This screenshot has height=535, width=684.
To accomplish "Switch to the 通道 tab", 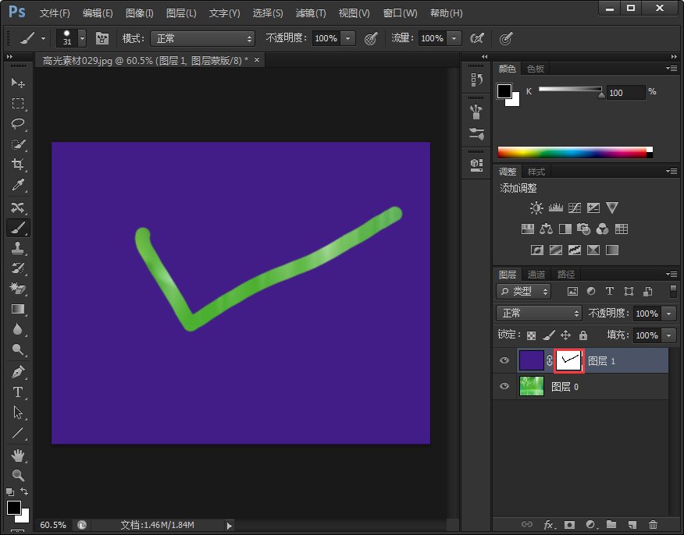I will pos(536,275).
